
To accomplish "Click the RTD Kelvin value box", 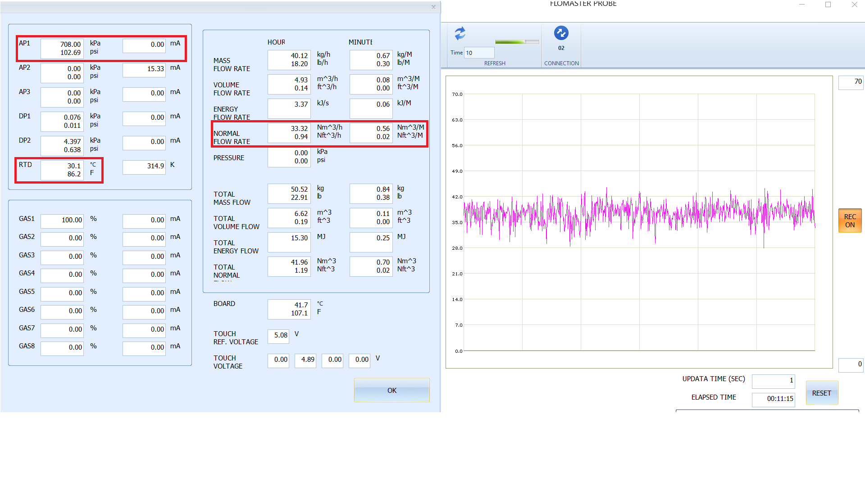I will click(144, 166).
